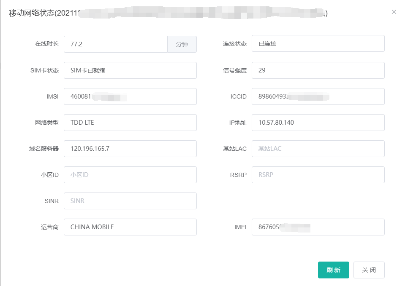
Task: Click the SIM卡状态 input field
Action: (130, 70)
